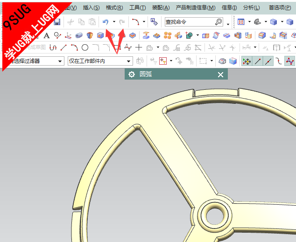Screen dimensions: 296x242
Task: Click the magnifier icon in the command search box
Action: click(218, 22)
